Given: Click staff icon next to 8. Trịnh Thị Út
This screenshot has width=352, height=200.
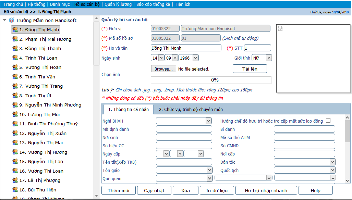Looking at the screenshot, I should point(15,96).
